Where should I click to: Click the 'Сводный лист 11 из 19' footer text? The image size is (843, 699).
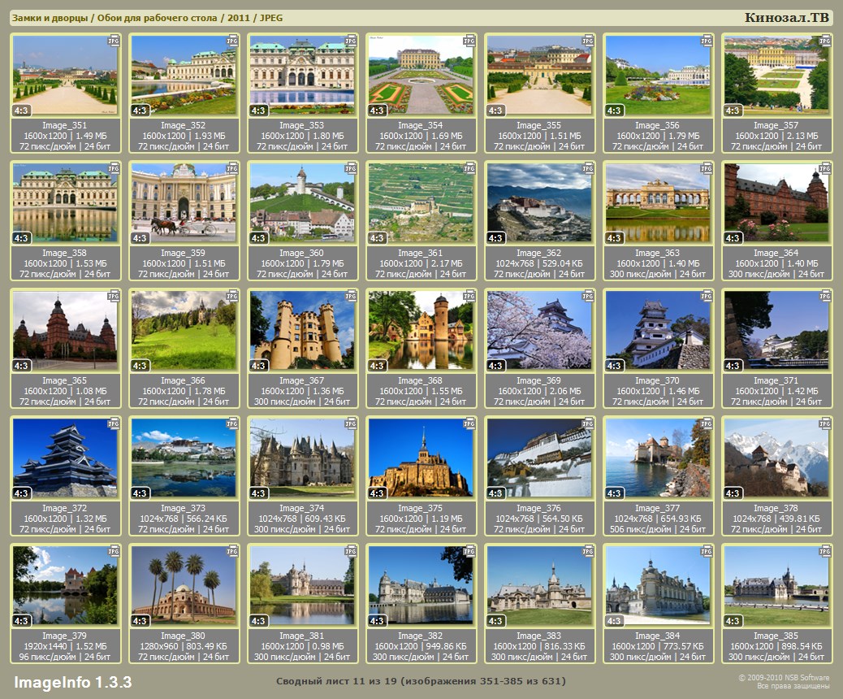421,681
